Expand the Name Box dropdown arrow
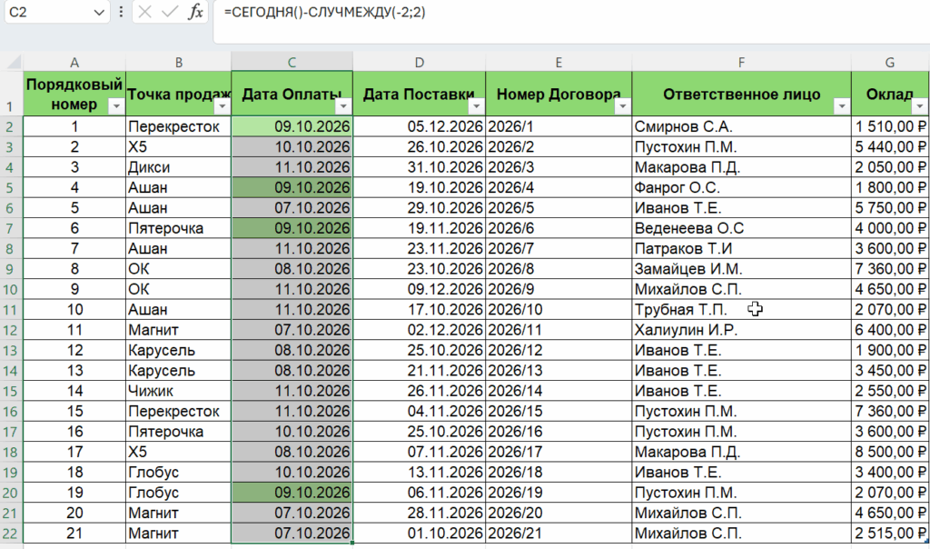This screenshot has height=549, width=930. (98, 13)
